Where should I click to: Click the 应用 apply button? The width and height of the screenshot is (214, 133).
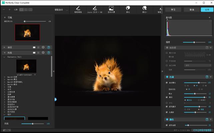pos(207,10)
